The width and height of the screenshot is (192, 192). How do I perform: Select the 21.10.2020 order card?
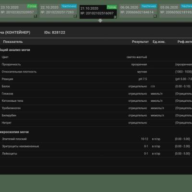point(98,12)
